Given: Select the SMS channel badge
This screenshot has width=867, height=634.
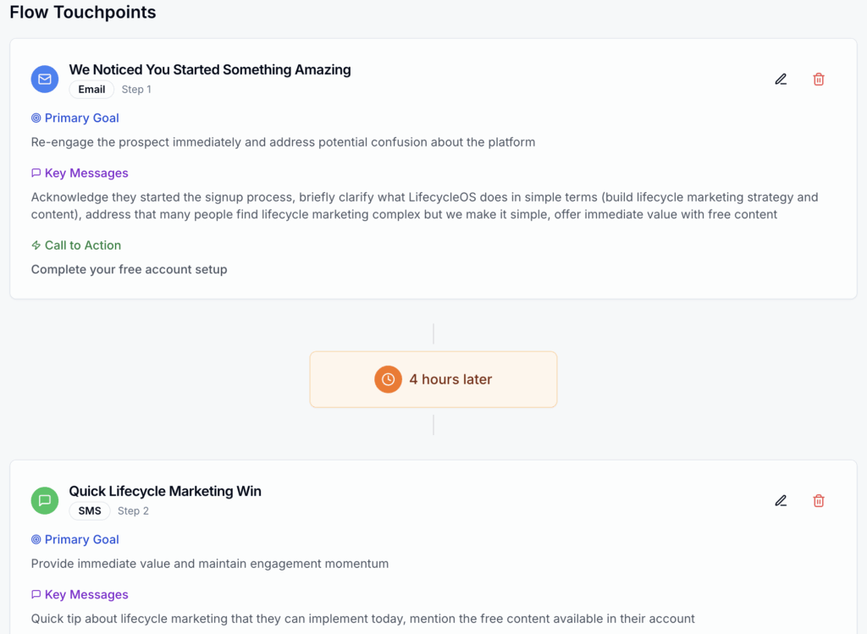Looking at the screenshot, I should pos(90,511).
